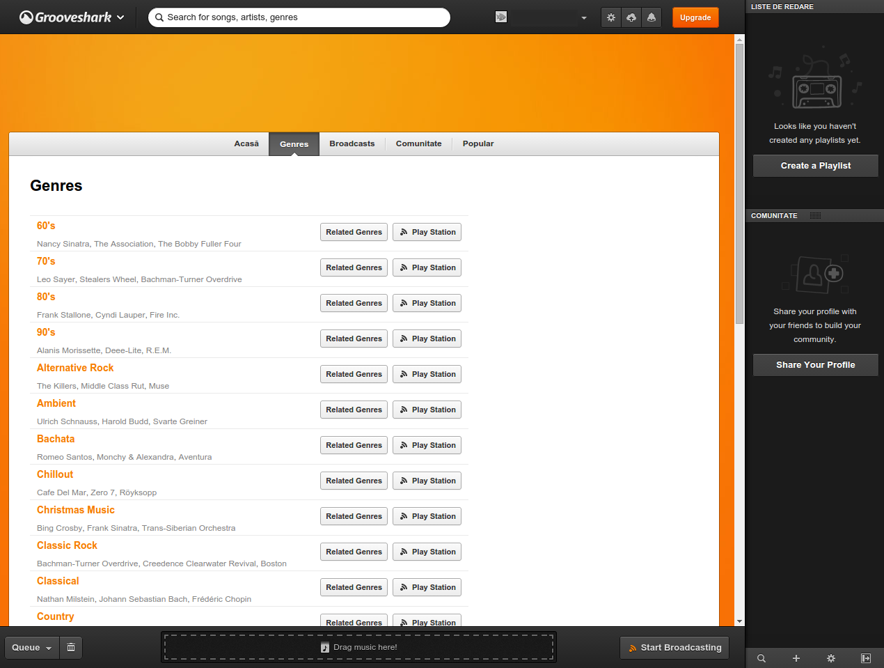Click the Drag music here area
884x668 pixels.
click(x=358, y=647)
